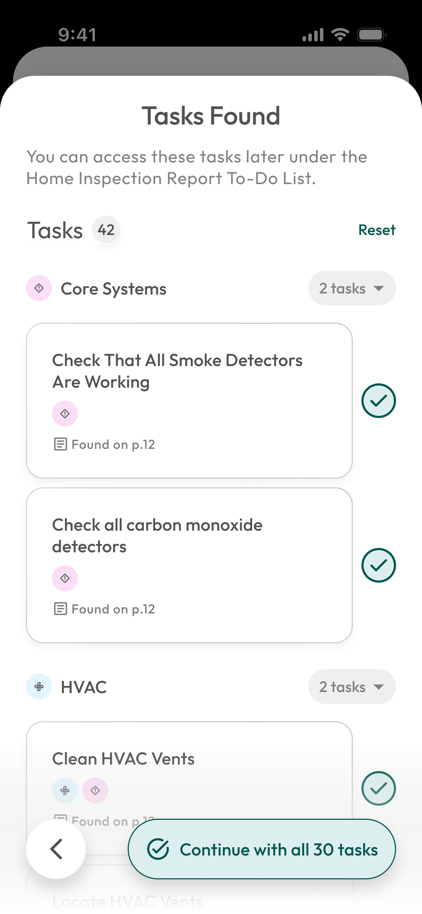This screenshot has width=422, height=914.
Task: Collapse the Core Systems 2 tasks dropdown
Action: [352, 288]
